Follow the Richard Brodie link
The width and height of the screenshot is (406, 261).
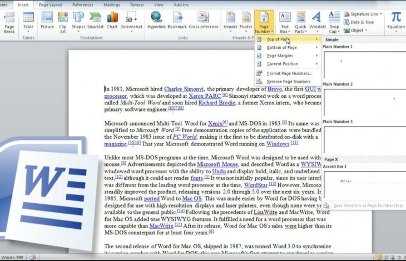pos(217,103)
